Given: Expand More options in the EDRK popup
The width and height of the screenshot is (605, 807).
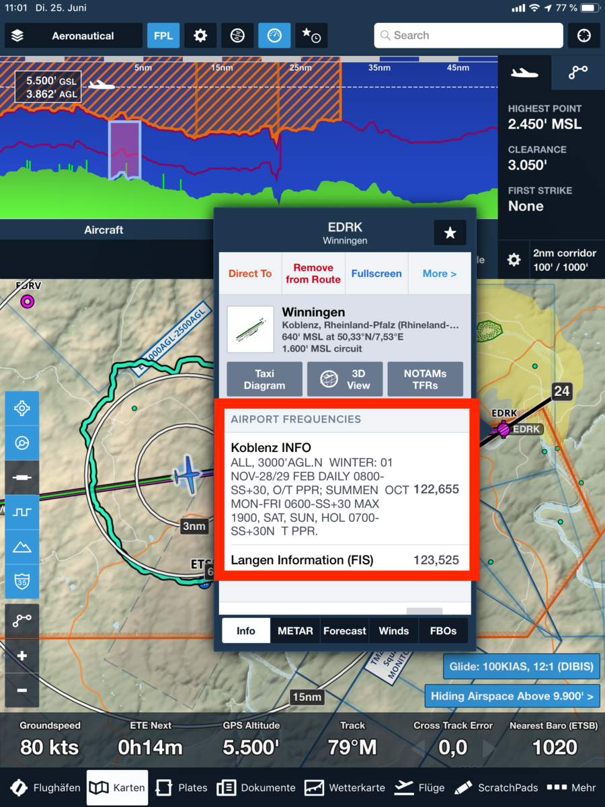Looking at the screenshot, I should [x=440, y=274].
